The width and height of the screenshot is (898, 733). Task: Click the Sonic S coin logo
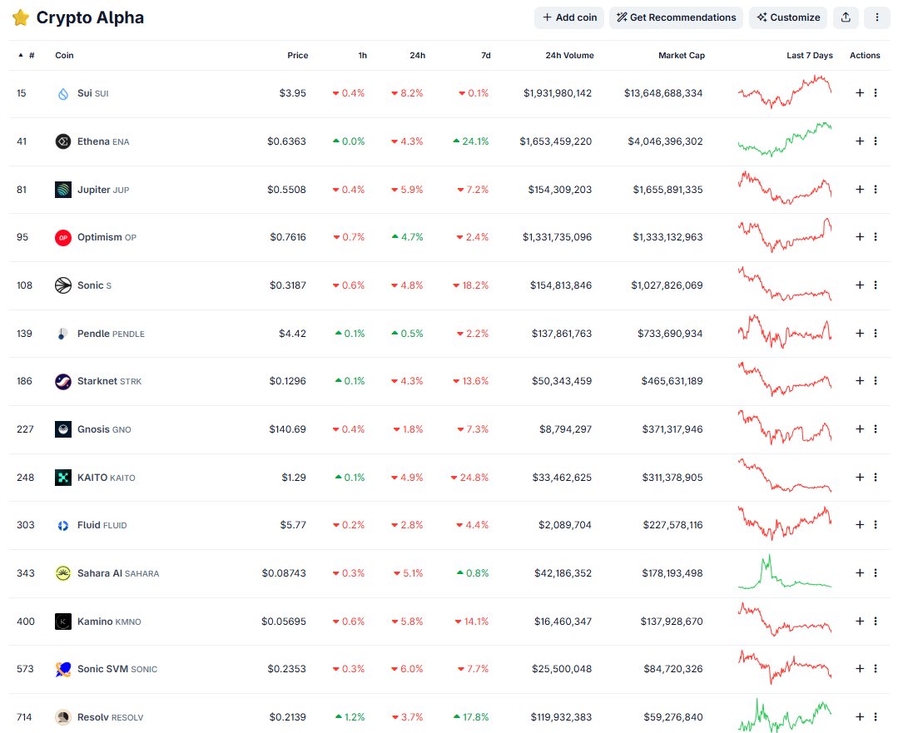[x=63, y=285]
